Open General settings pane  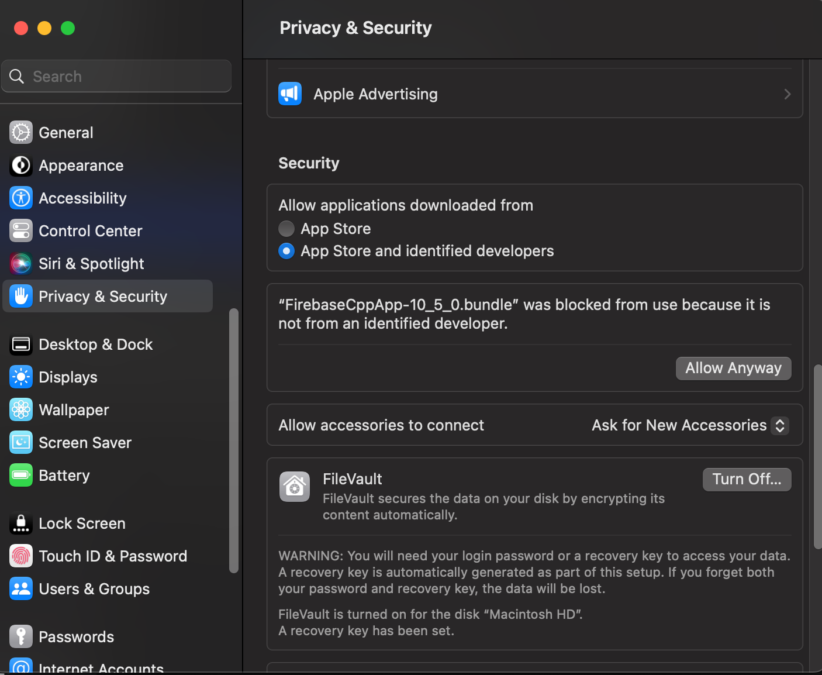(108, 133)
